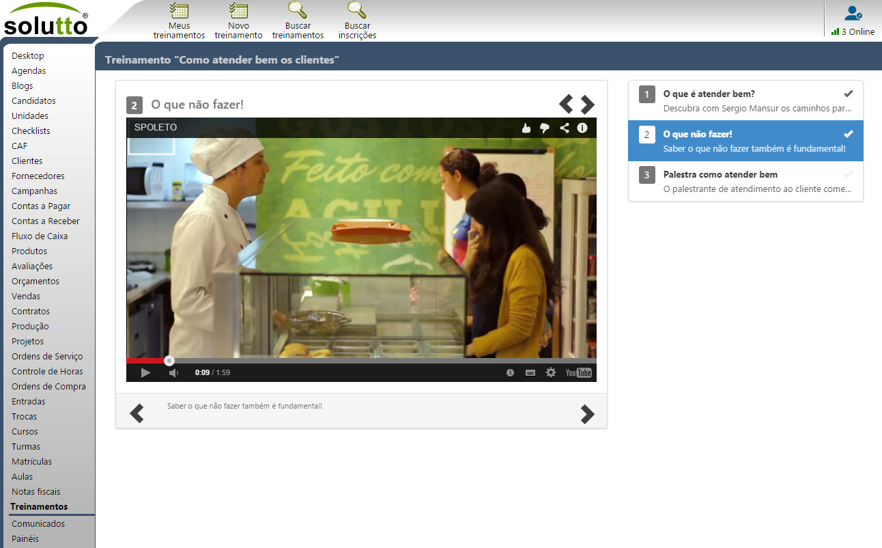The image size is (882, 548).
Task: Open Comunicados in sidebar
Action: (38, 524)
